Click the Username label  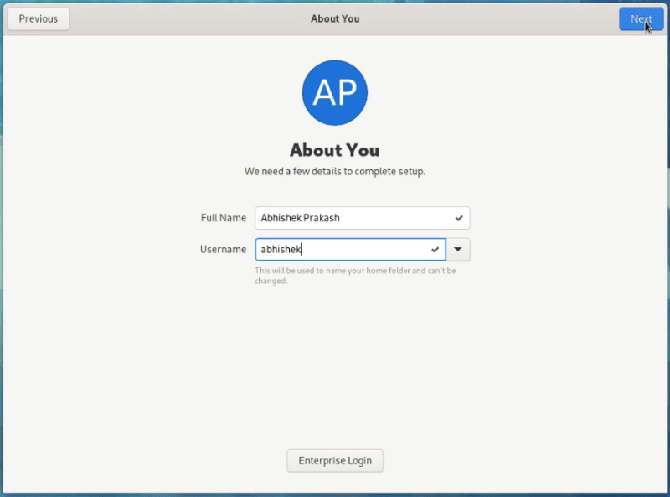[223, 250]
